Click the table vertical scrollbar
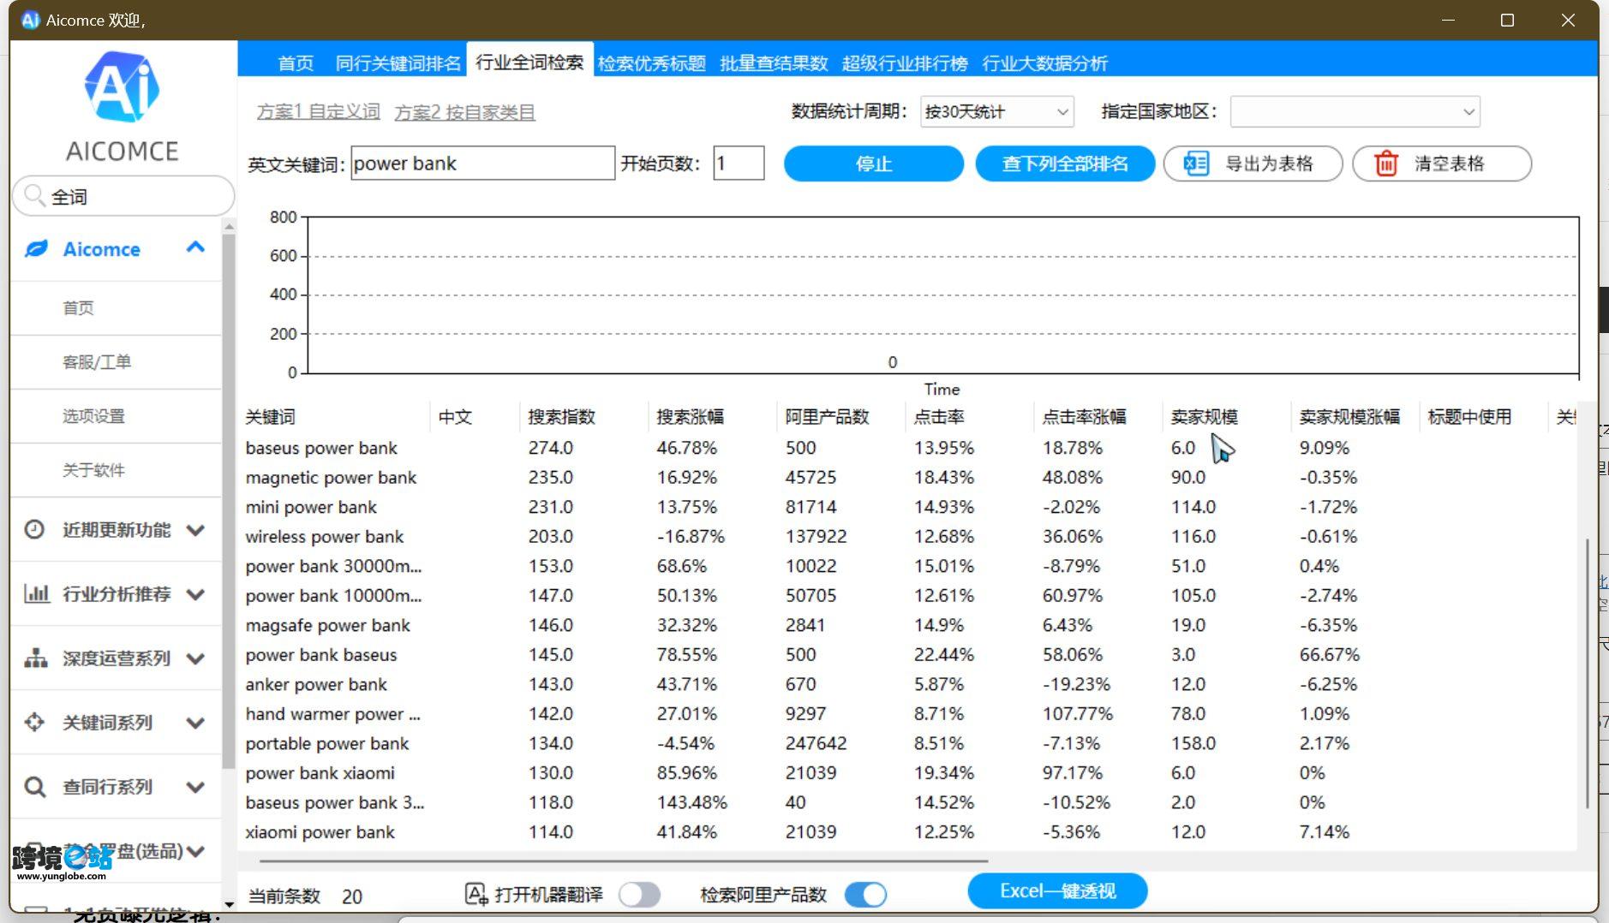This screenshot has width=1609, height=923. [1587, 672]
